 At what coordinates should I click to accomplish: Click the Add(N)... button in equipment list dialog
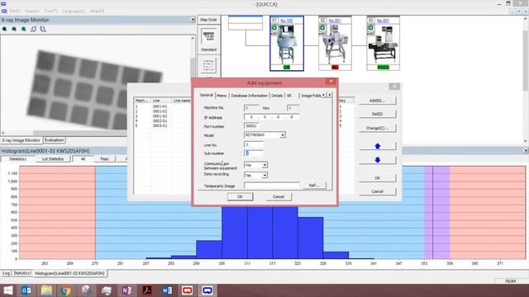[377, 101]
